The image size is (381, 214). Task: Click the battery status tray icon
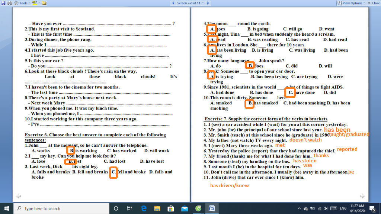coord(313,208)
